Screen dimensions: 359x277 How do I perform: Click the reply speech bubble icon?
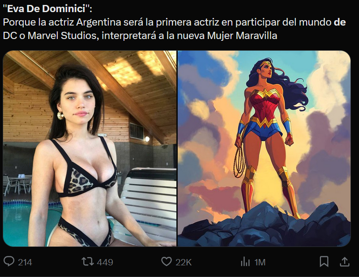9,261
